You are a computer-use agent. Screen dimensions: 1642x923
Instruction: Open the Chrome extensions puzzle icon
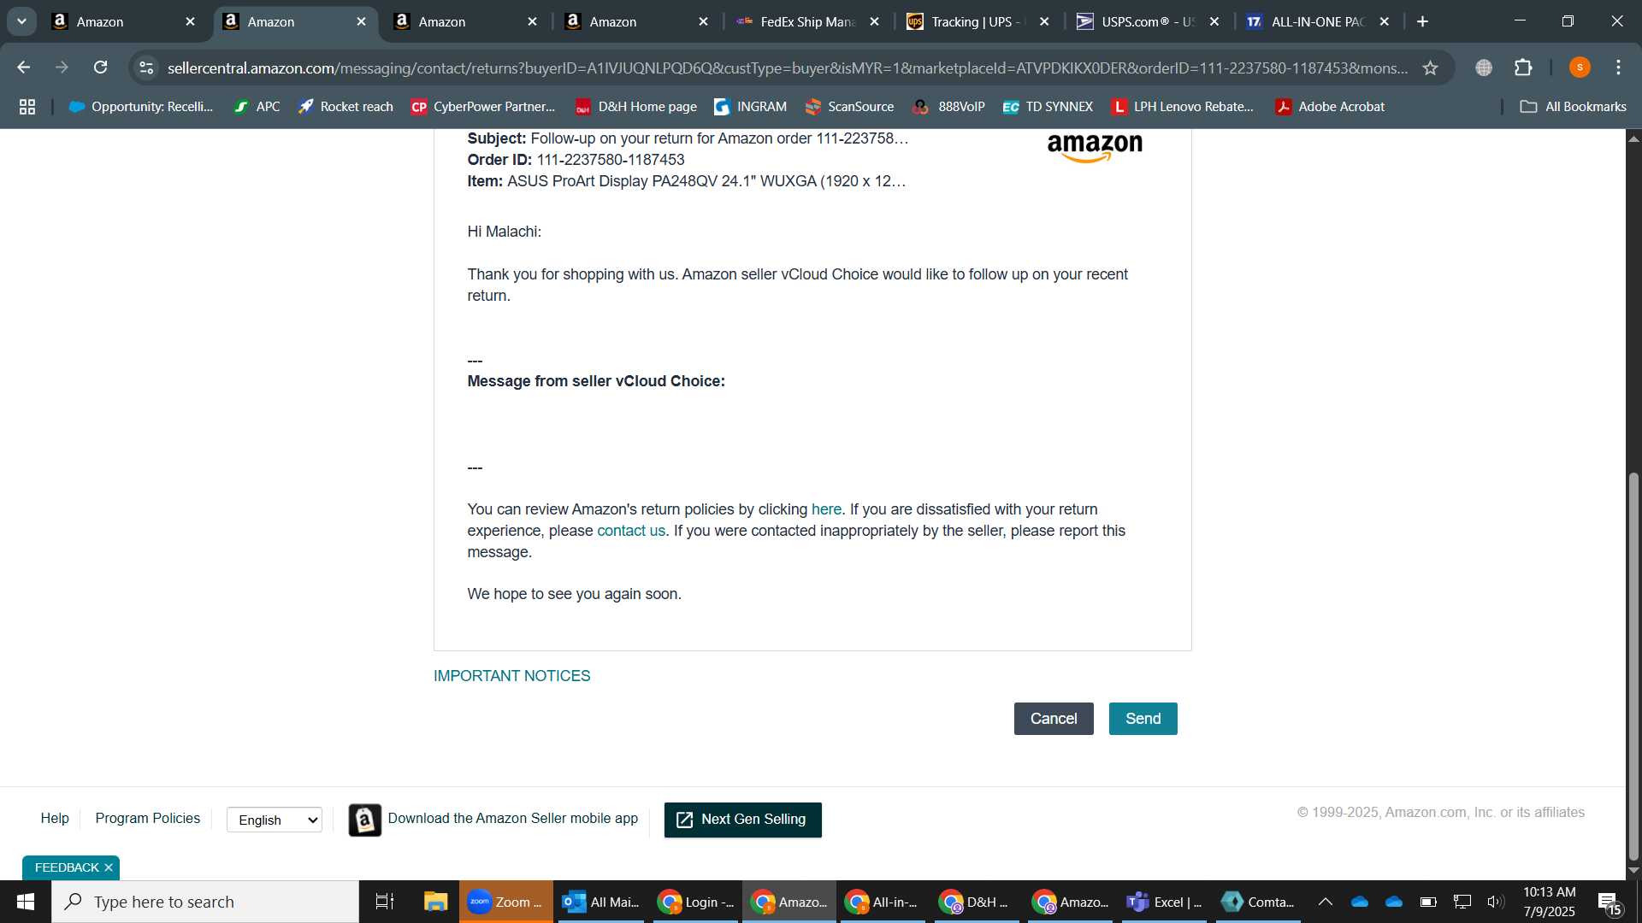[1523, 68]
